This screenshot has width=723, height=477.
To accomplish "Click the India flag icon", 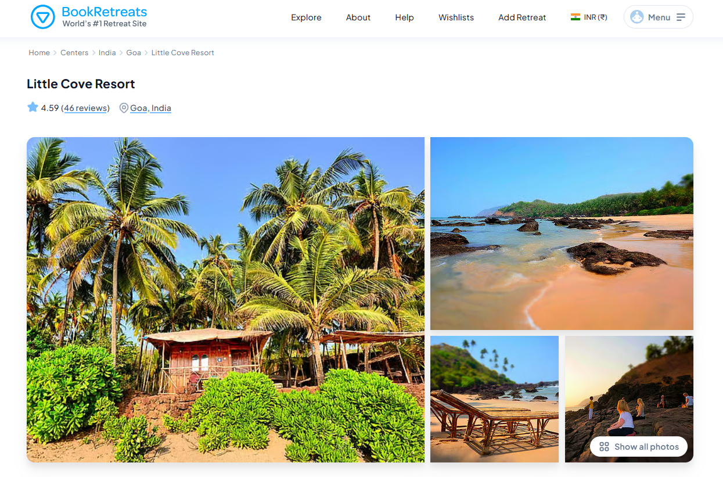I will (575, 17).
